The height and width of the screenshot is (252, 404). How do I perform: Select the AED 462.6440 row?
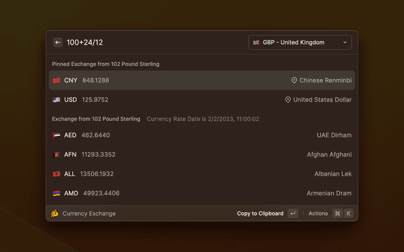202,135
